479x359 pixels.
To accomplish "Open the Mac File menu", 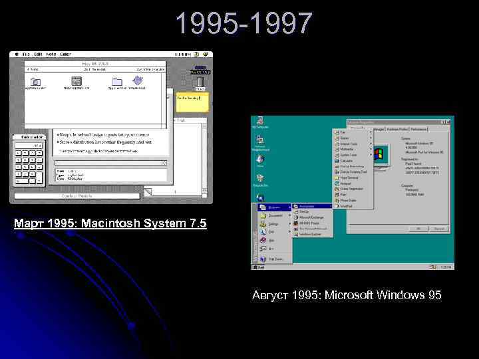I will [26, 55].
